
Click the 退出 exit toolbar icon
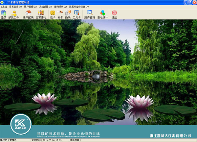114,14
